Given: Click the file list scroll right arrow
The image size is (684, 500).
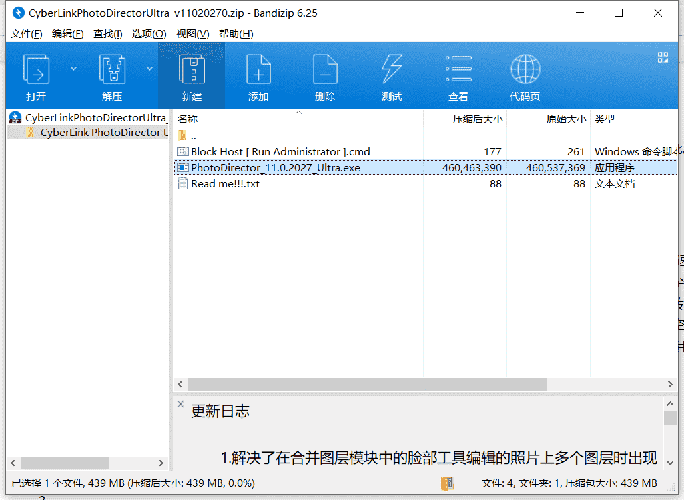Looking at the screenshot, I should click(670, 384).
